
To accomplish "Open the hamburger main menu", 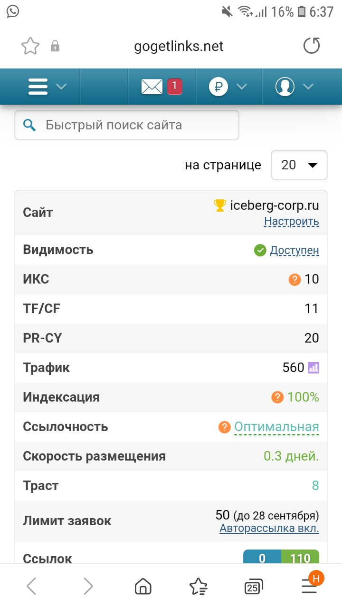I will [47, 87].
